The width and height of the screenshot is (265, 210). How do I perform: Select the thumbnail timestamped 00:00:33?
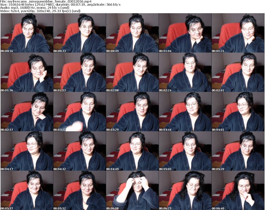pos(80,33)
